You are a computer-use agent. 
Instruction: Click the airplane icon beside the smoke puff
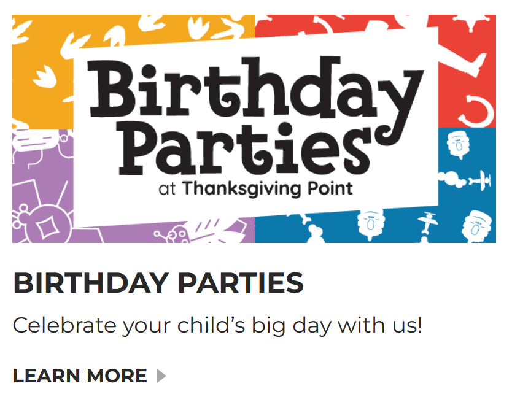(480, 180)
